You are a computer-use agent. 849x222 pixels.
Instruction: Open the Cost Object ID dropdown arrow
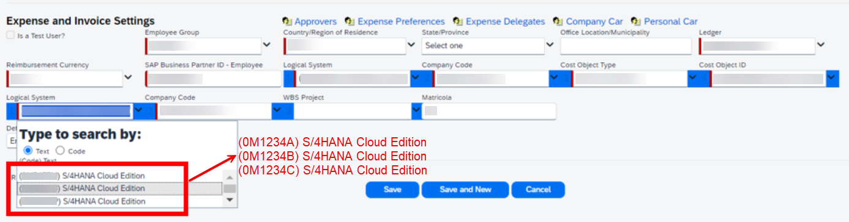(832, 78)
